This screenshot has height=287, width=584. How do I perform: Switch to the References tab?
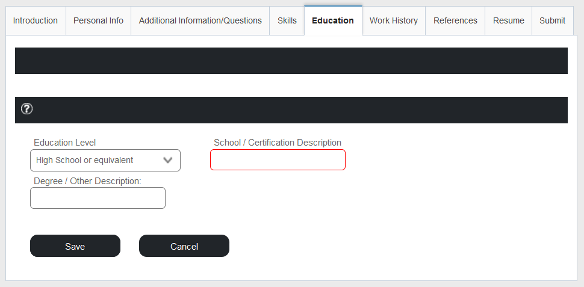pyautogui.click(x=455, y=21)
